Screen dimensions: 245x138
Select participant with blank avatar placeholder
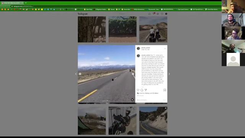click(x=233, y=59)
